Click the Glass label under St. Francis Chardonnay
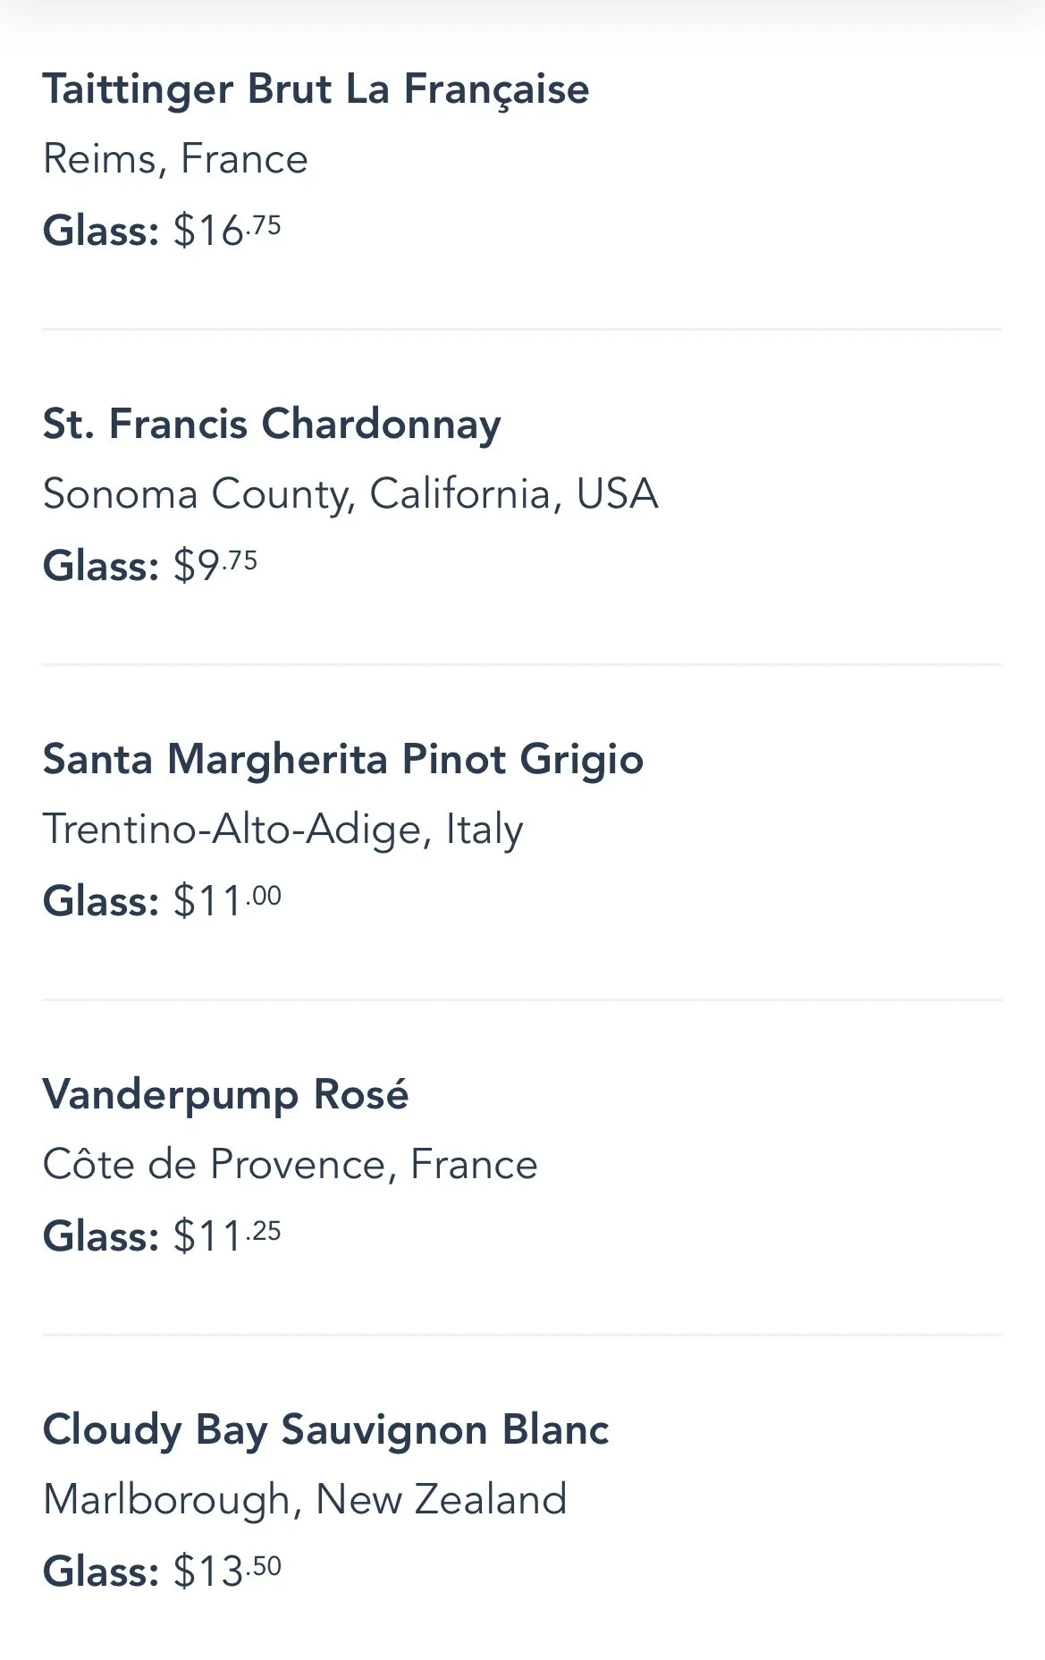The image size is (1045, 1660). tap(101, 566)
